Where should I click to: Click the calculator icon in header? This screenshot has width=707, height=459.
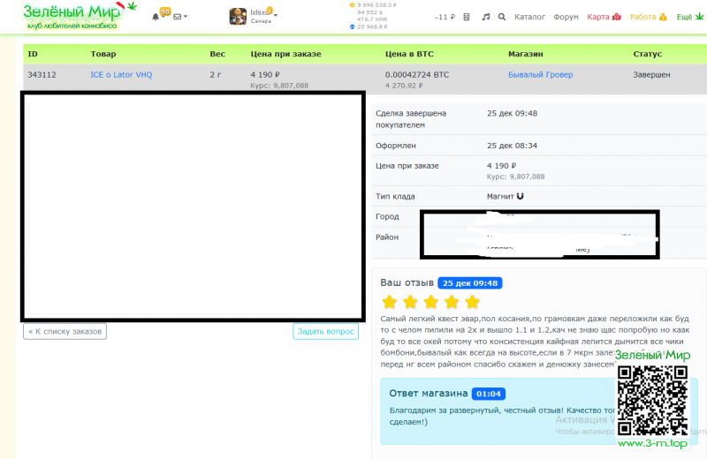pyautogui.click(x=467, y=17)
